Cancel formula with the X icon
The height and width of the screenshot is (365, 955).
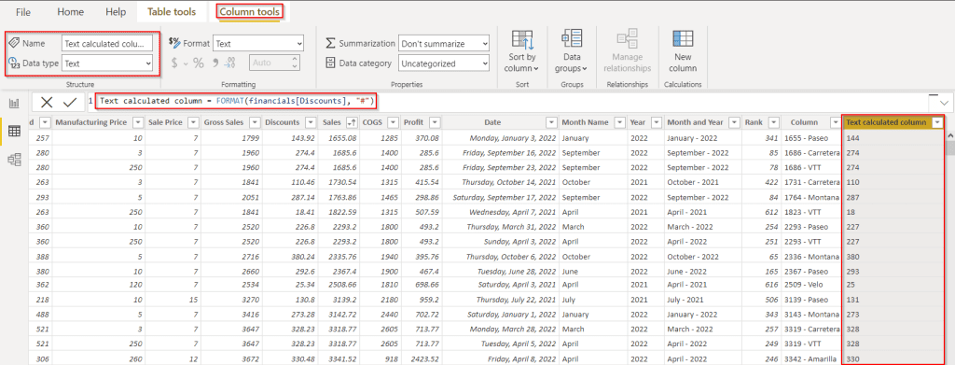pos(47,102)
